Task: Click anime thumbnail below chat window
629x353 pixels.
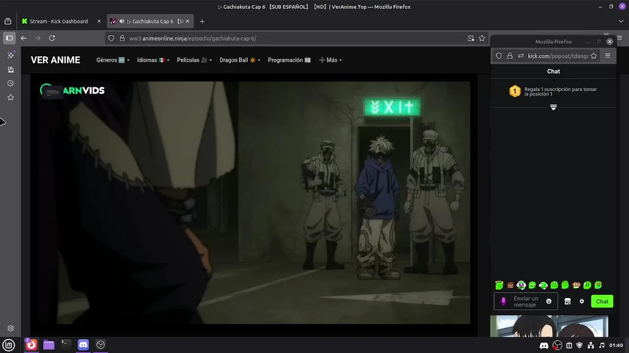Action: [x=549, y=326]
